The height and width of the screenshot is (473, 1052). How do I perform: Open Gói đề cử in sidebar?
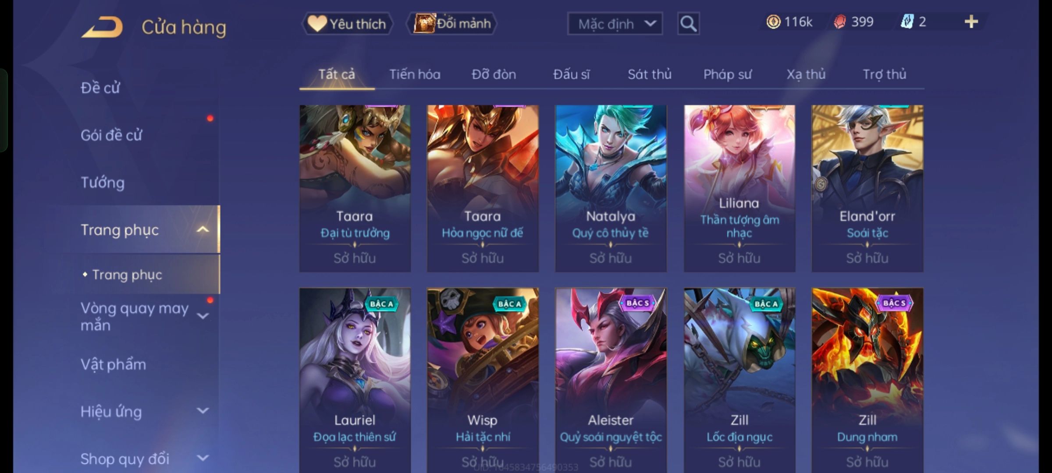111,135
